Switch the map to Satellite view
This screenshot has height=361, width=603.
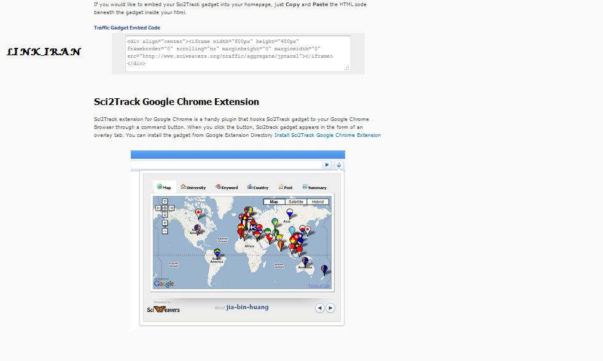click(296, 202)
